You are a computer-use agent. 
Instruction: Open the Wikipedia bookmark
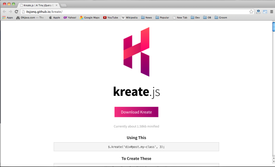coord(129,17)
